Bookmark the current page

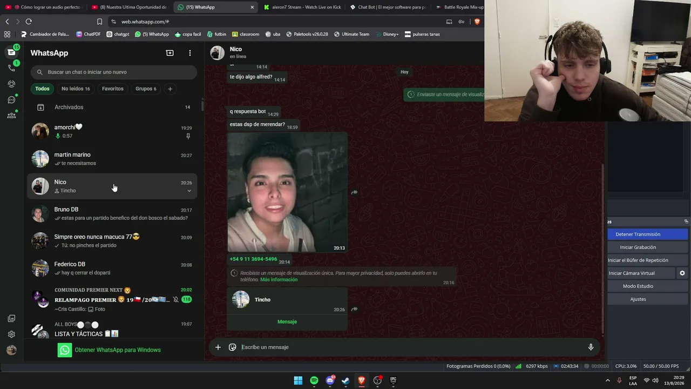tap(99, 22)
